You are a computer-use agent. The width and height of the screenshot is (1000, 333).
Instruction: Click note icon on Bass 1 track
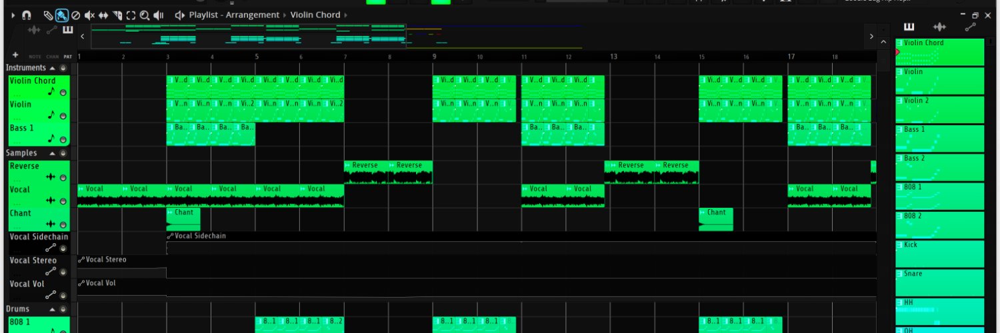pos(51,139)
